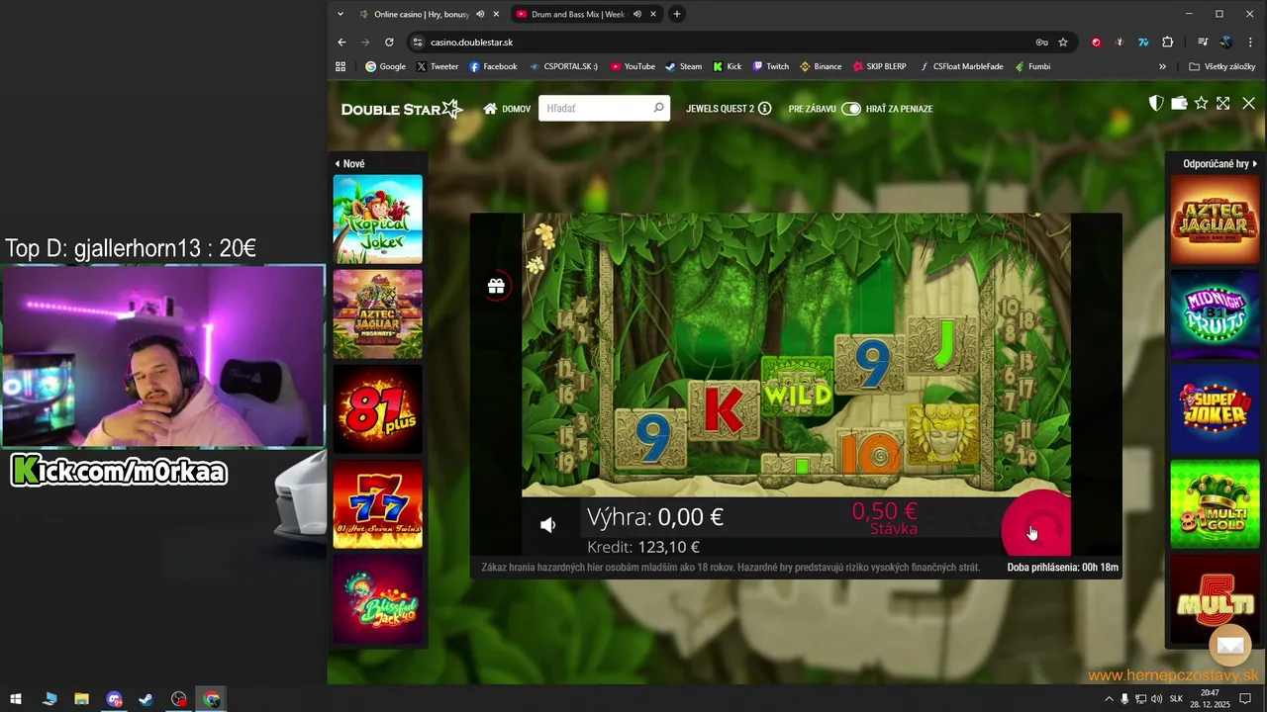
Task: Open the Google bookmark
Action: [385, 66]
